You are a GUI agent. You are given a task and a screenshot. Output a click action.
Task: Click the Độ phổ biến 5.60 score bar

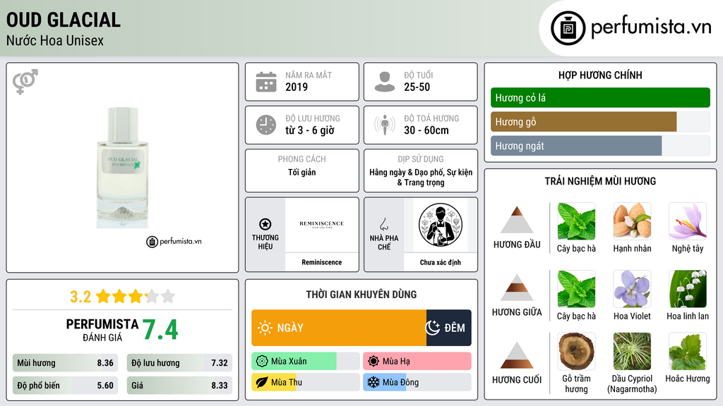coord(65,386)
